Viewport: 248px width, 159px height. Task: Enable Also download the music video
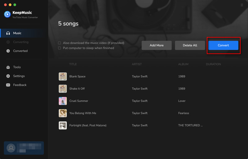tap(60, 43)
